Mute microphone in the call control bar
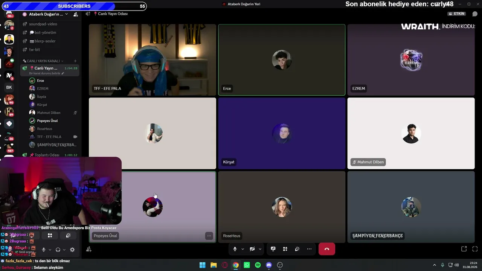Image resolution: width=482 pixels, height=271 pixels. tap(235, 249)
